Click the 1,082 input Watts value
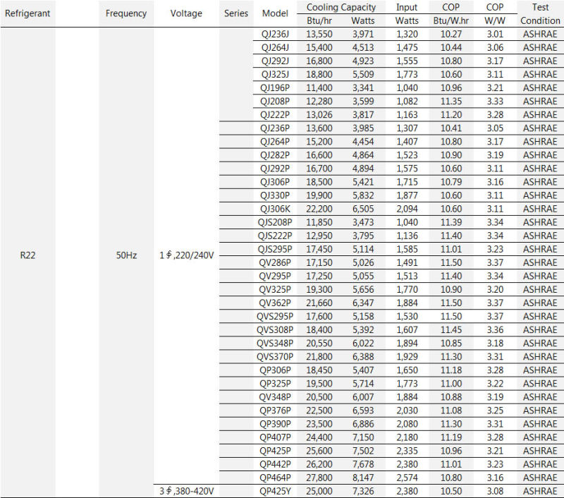Image resolution: width=564 pixels, height=498 pixels. pyautogui.click(x=407, y=101)
